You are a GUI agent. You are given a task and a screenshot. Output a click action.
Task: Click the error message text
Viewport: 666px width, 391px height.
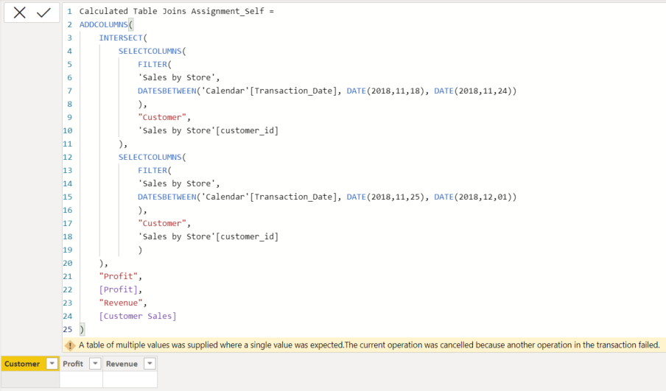[369, 345]
